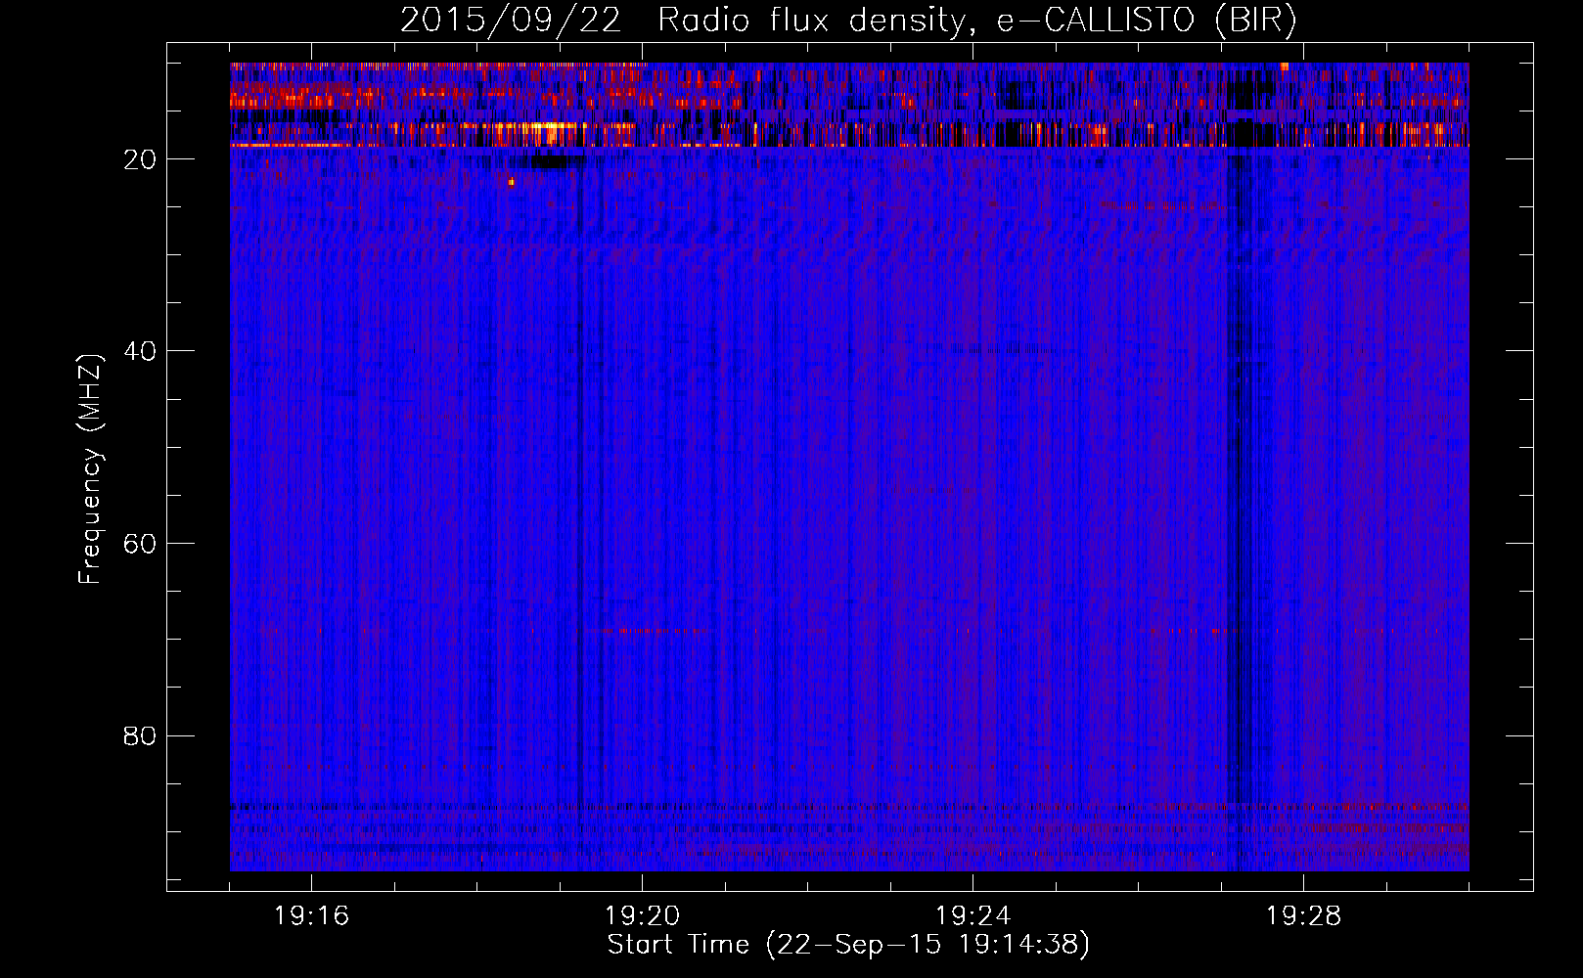Viewport: 1583px width, 978px height.
Task: Click the bright yellow burst above 20 MHz near 19:19
Action: coord(533,128)
